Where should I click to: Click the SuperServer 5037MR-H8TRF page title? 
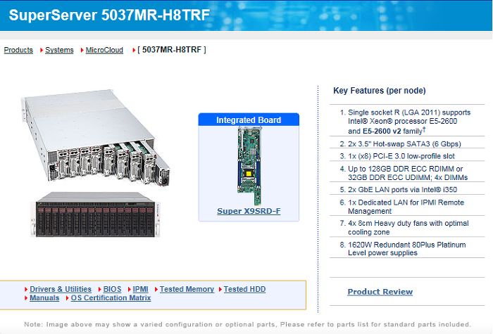[109, 15]
